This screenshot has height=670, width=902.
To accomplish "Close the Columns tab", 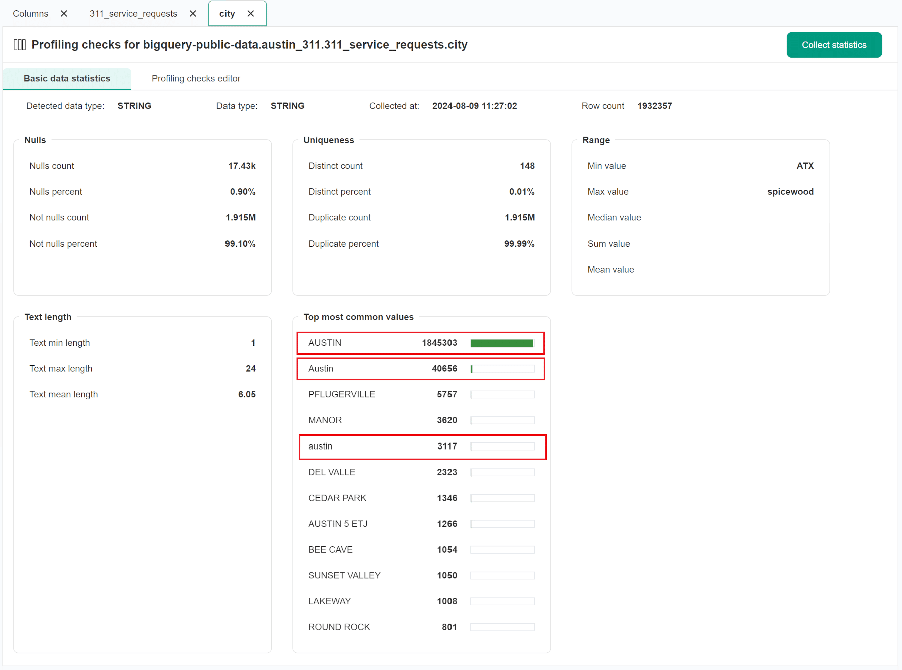I will [x=64, y=14].
